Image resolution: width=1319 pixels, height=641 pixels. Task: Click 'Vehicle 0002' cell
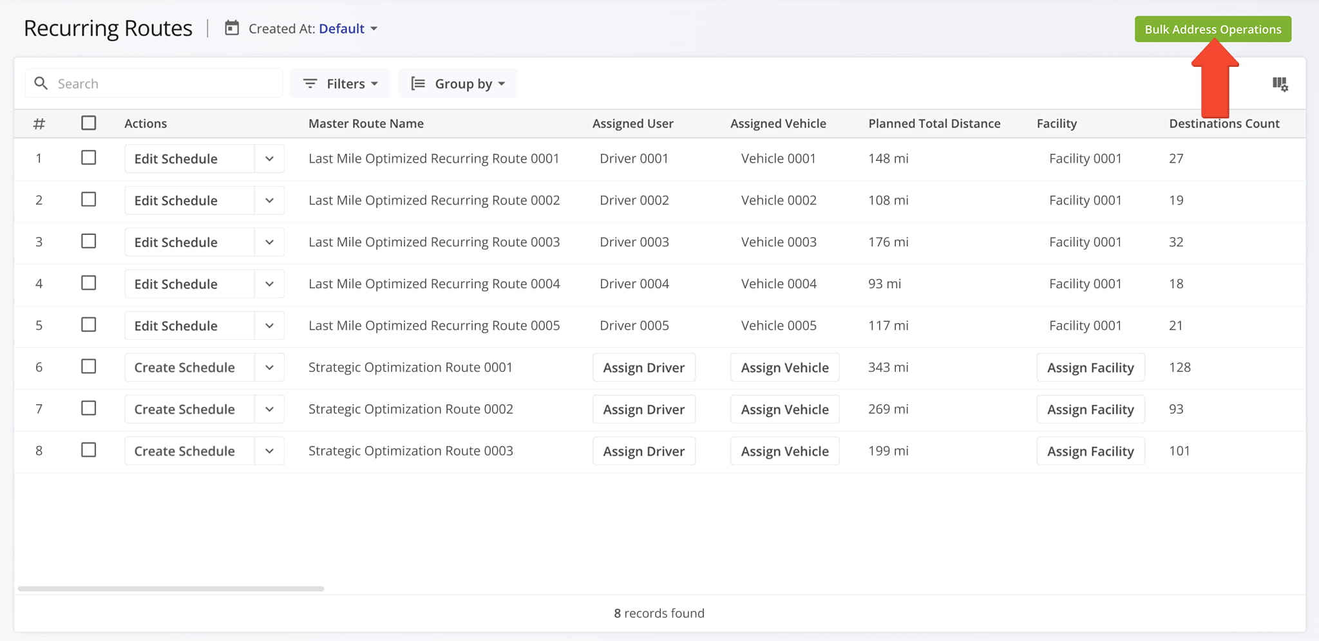coord(779,200)
